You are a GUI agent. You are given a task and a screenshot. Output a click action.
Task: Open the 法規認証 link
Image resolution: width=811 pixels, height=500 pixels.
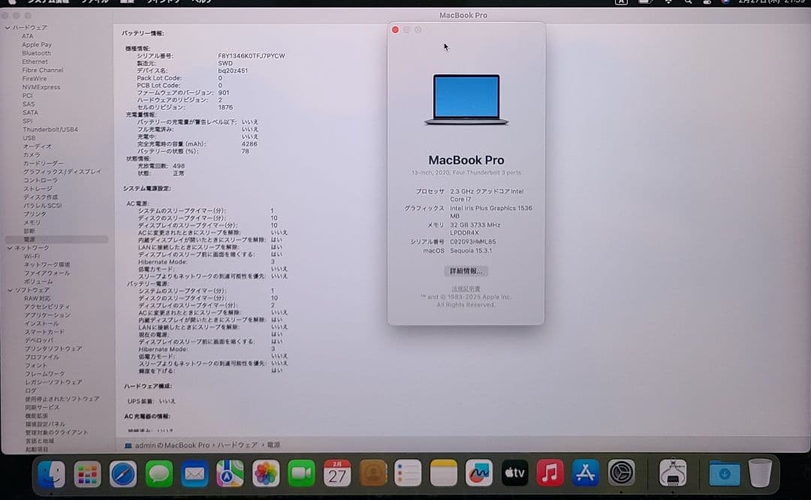pos(466,289)
